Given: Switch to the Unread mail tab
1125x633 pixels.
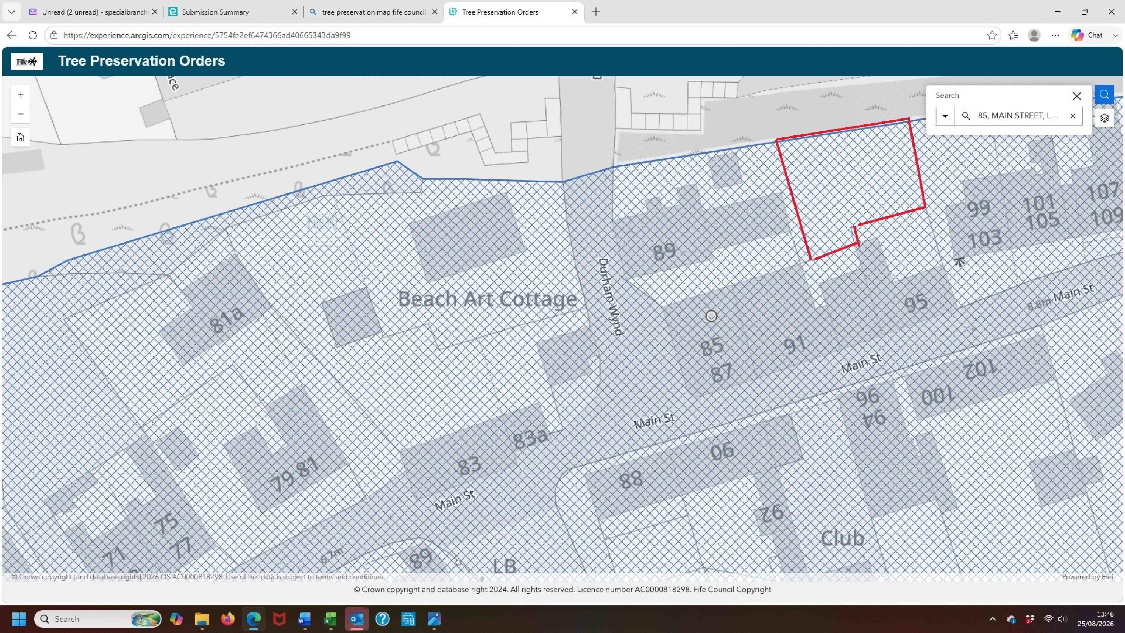Looking at the screenshot, I should 93,12.
